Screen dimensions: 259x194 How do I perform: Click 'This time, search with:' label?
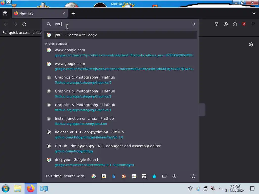pos(65,176)
